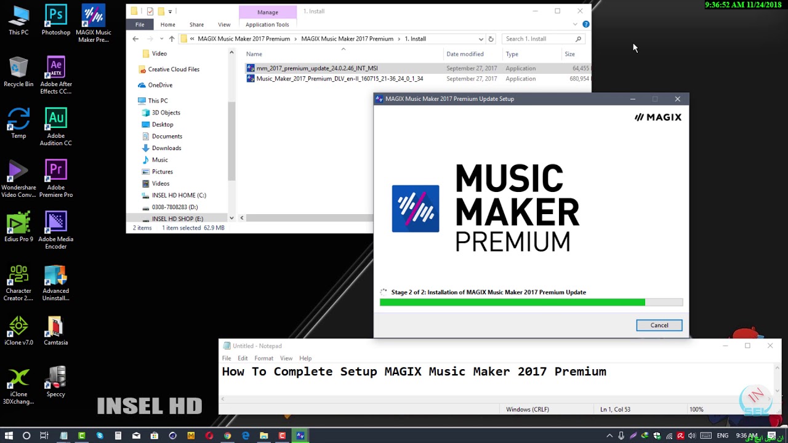Open Opera browser from the taskbar
This screenshot has width=788, height=443.
[x=209, y=436]
